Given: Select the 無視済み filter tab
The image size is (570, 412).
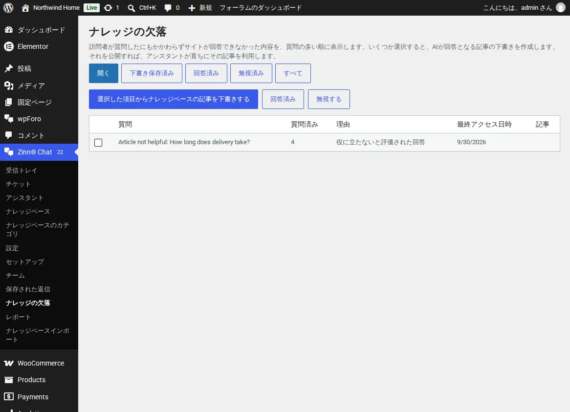Looking at the screenshot, I should (251, 73).
